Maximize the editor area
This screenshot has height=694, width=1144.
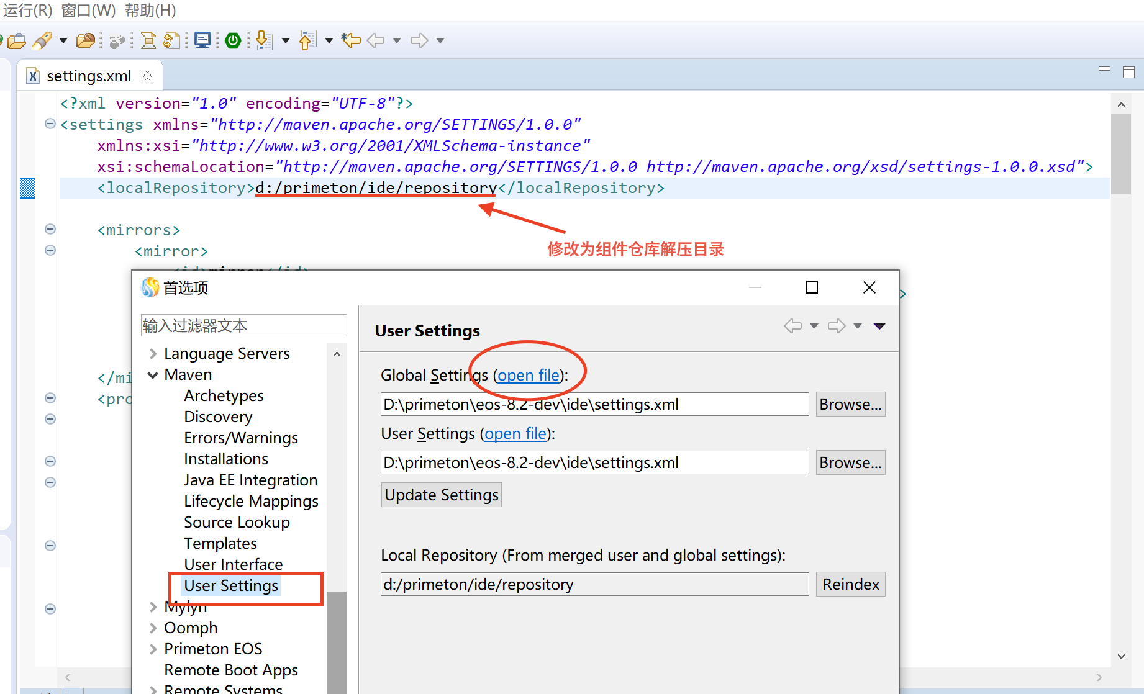[1128, 73]
